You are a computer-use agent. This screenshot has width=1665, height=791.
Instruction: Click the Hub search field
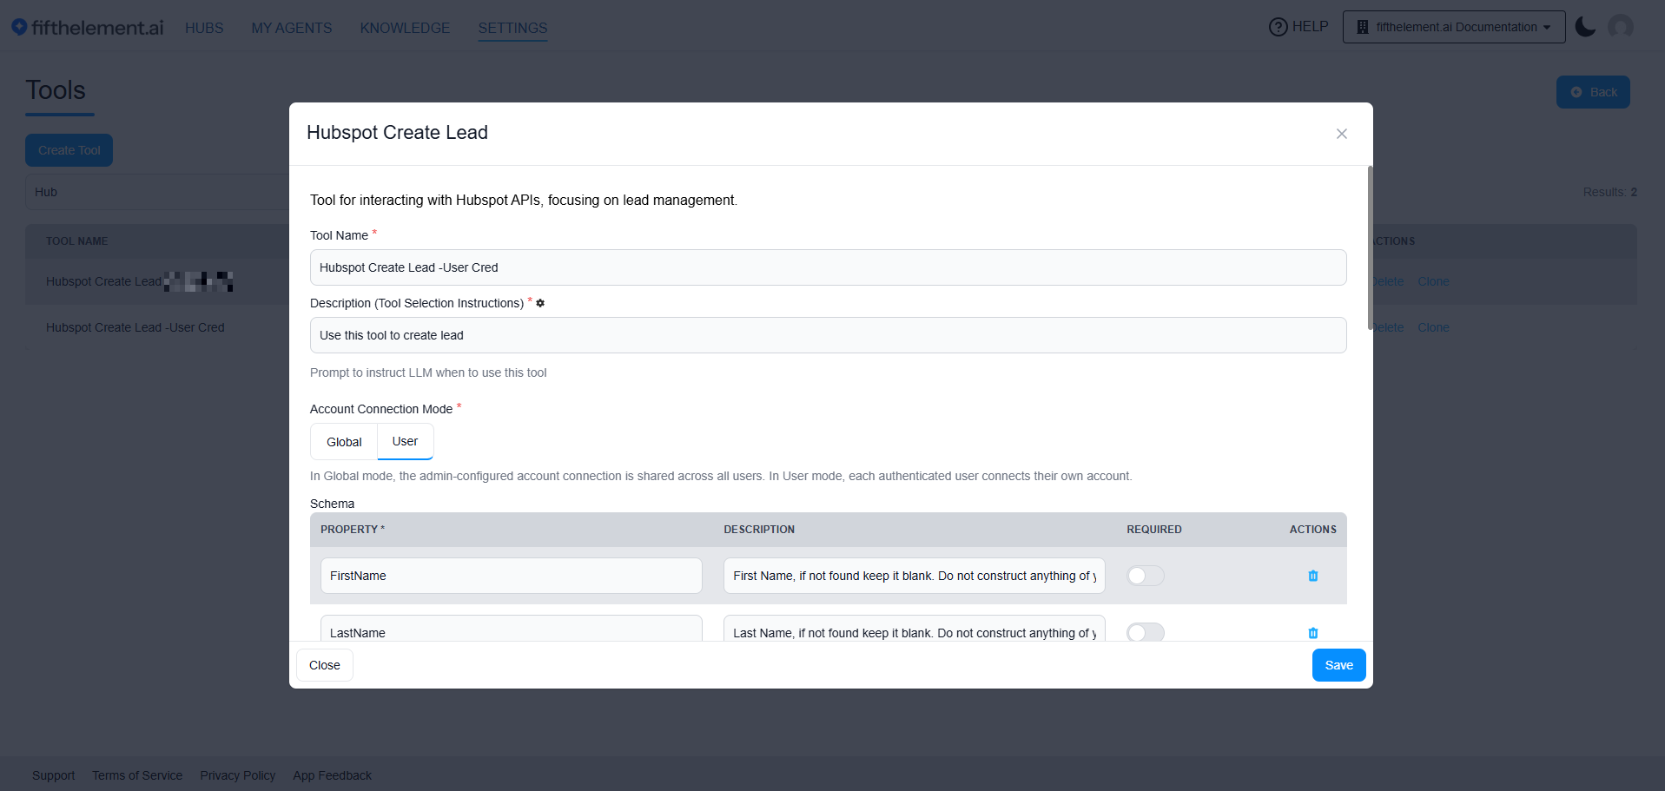(x=157, y=192)
